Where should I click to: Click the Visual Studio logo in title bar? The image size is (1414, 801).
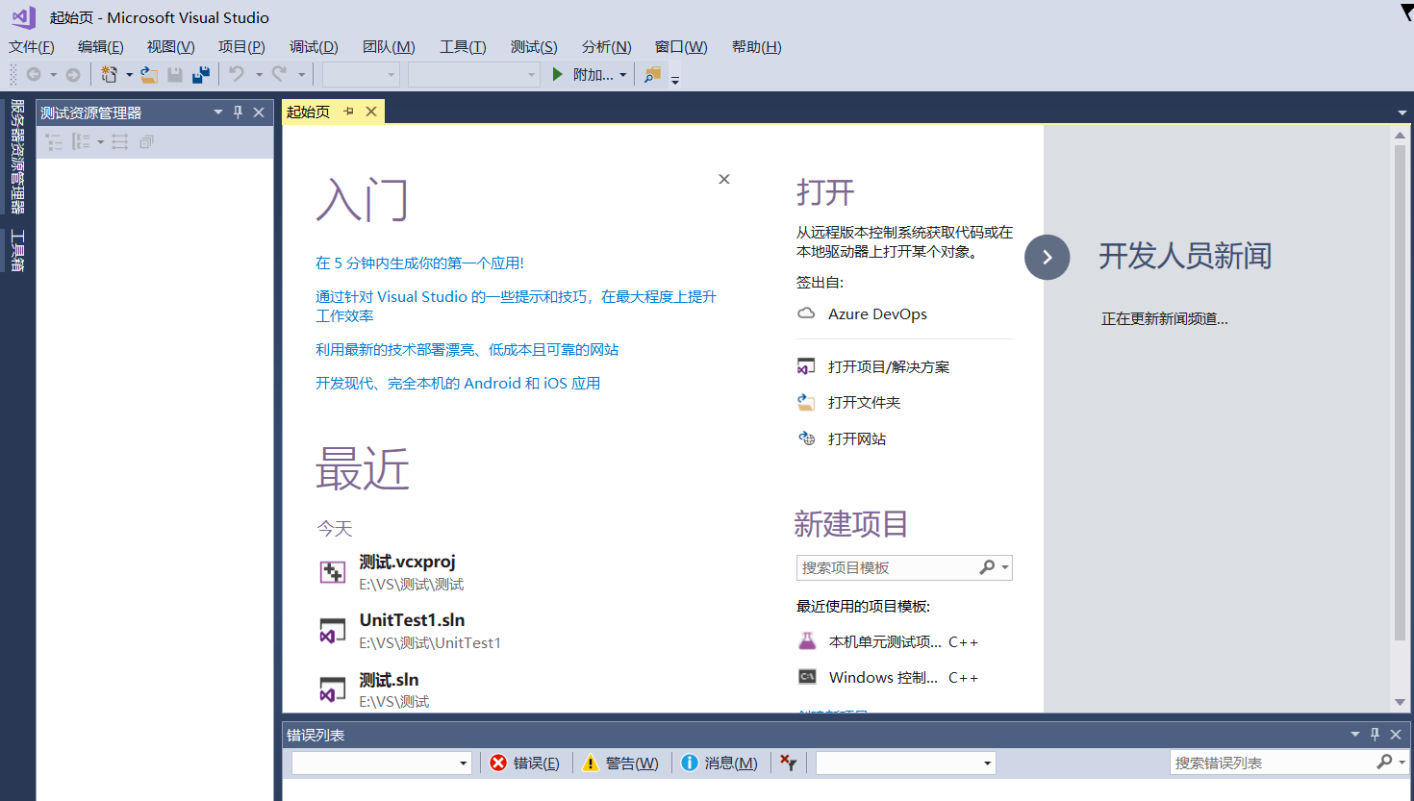(23, 17)
